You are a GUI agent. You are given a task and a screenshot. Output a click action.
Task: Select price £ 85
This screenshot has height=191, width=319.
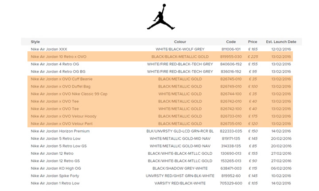click(253, 146)
